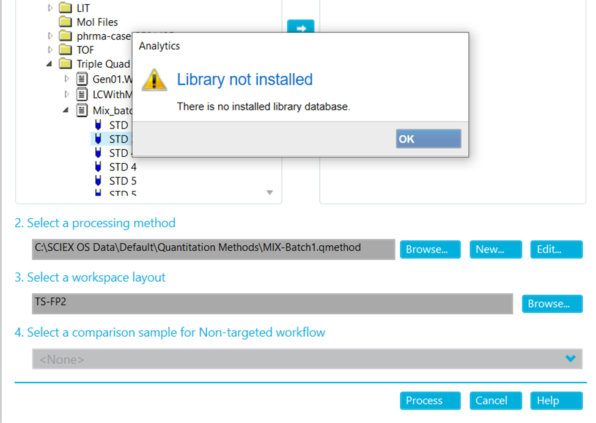Click the blue right-arrow add button
This screenshot has height=423, width=596.
[300, 28]
